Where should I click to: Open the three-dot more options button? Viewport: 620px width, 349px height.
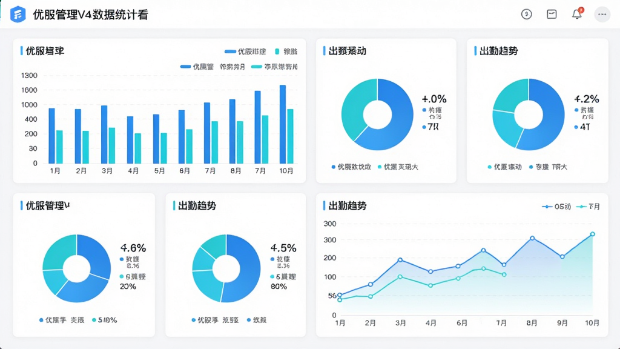point(602,15)
